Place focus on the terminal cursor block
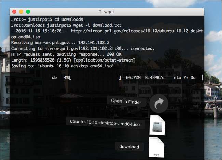Image resolution: width=222 pixels, height=160 pixels. (202, 78)
